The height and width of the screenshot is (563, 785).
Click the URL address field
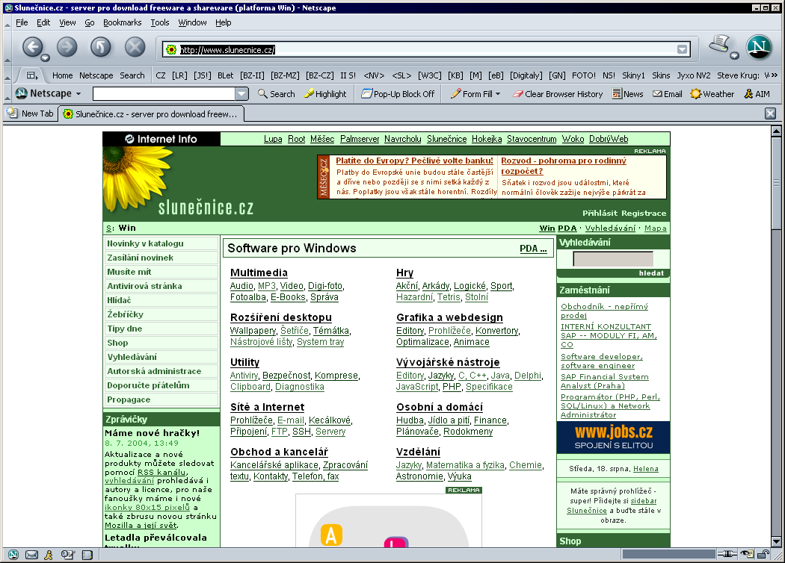pyautogui.click(x=427, y=49)
